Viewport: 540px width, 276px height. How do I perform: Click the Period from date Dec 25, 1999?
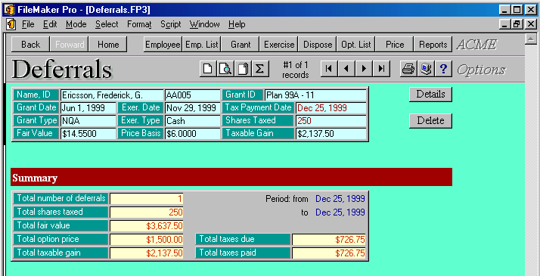click(340, 199)
